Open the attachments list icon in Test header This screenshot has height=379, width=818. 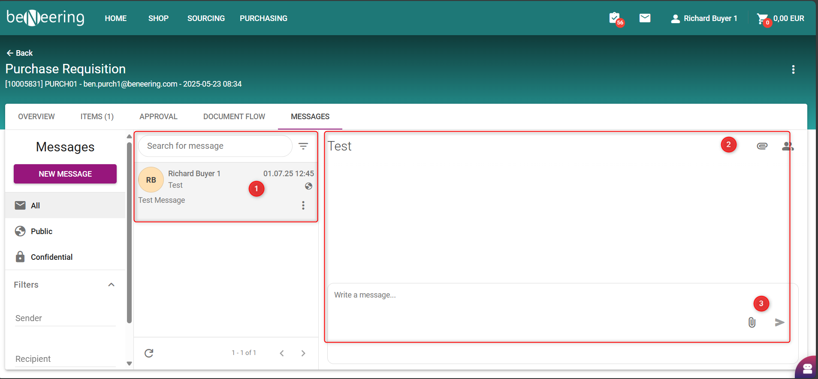pos(762,146)
